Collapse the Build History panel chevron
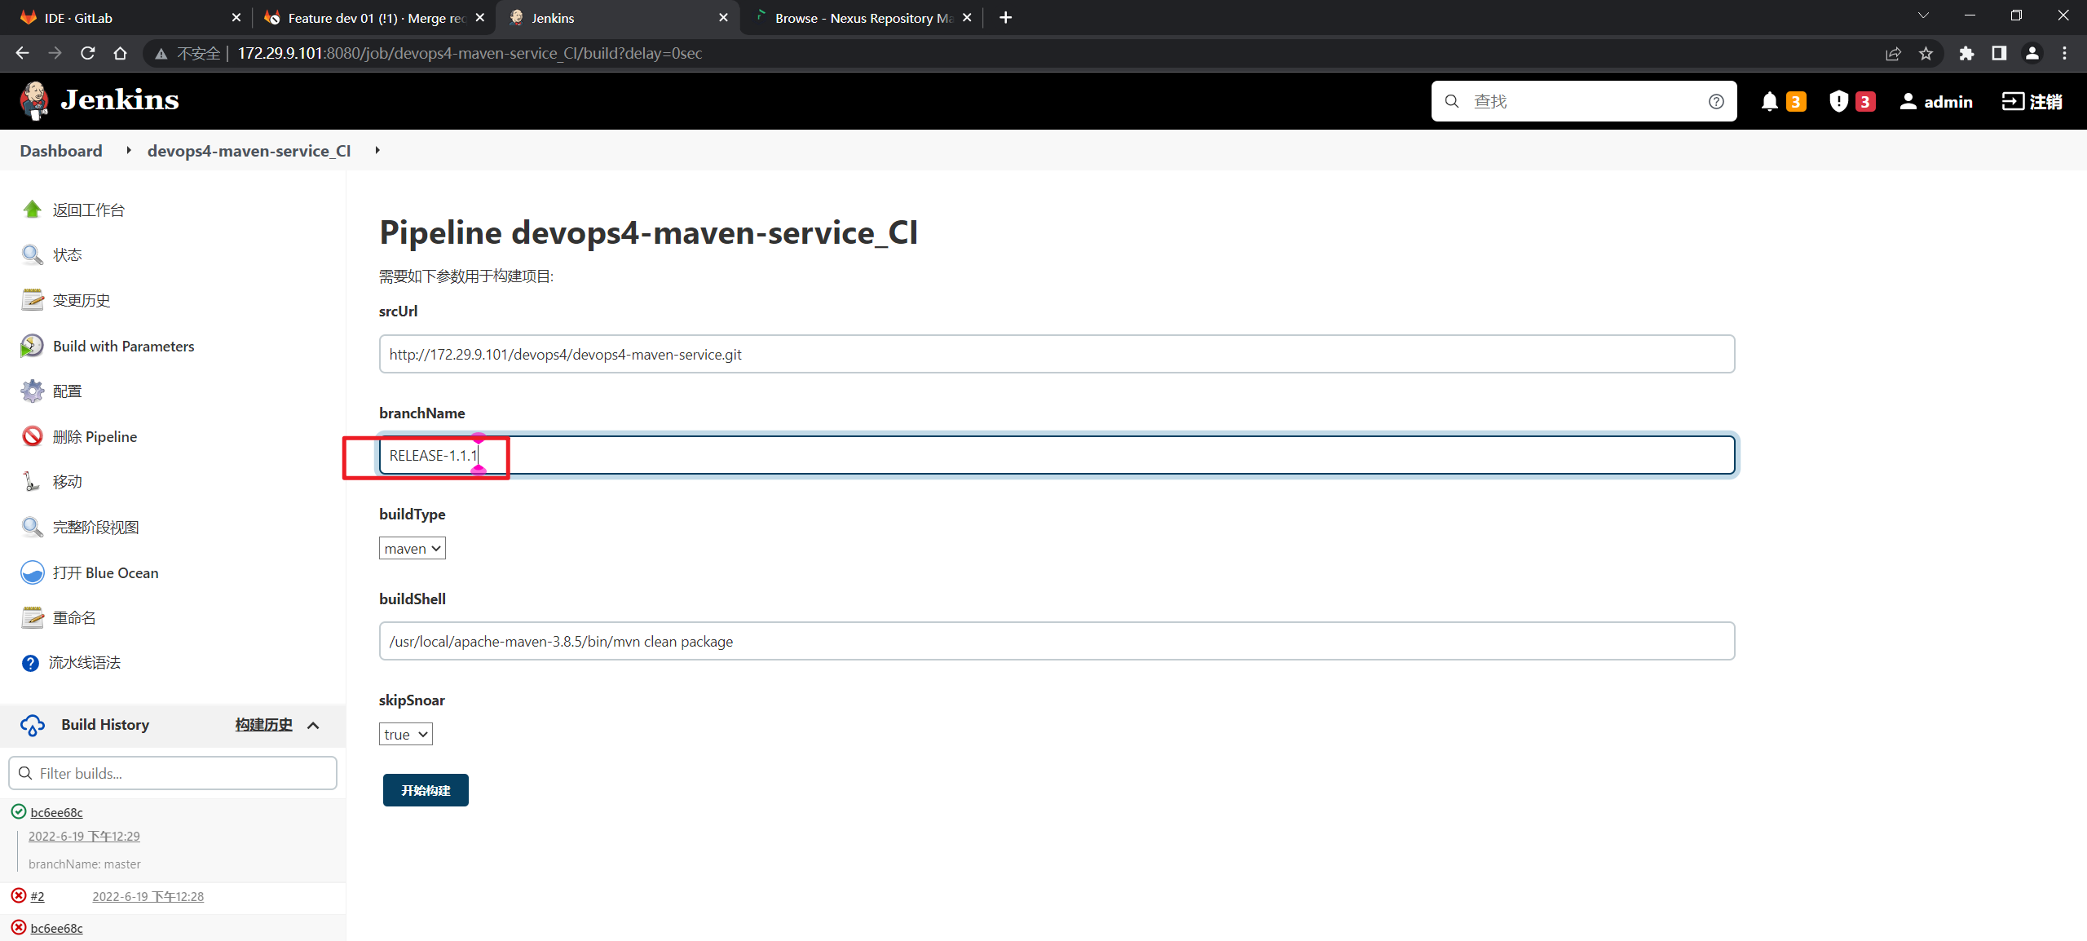 313,725
